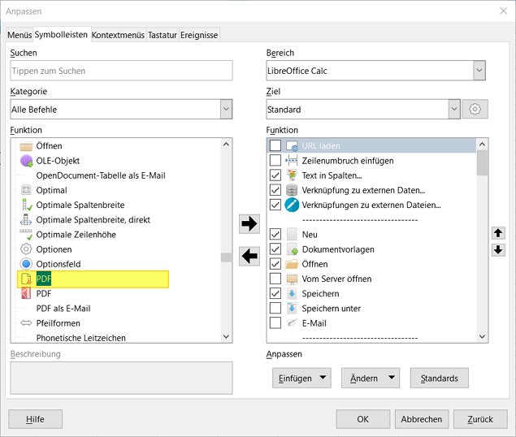This screenshot has height=437, width=516.
Task: Check the E-Mail checkbox
Action: click(275, 323)
